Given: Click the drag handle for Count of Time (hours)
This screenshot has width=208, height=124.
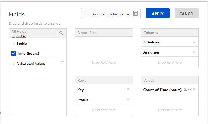Looking at the screenshot, I should (194, 90).
